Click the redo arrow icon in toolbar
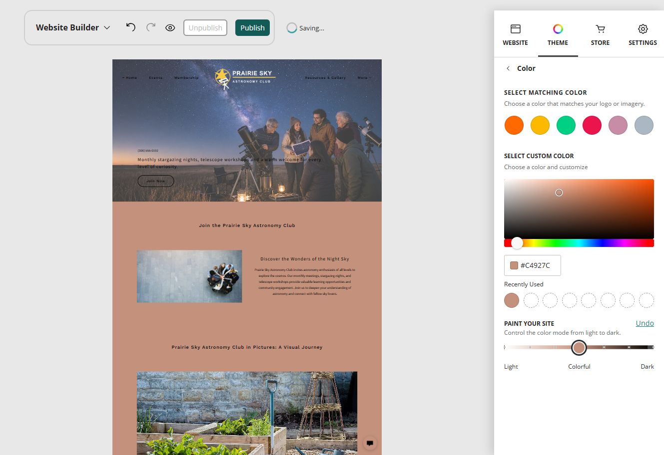664x455 pixels. [x=150, y=27]
